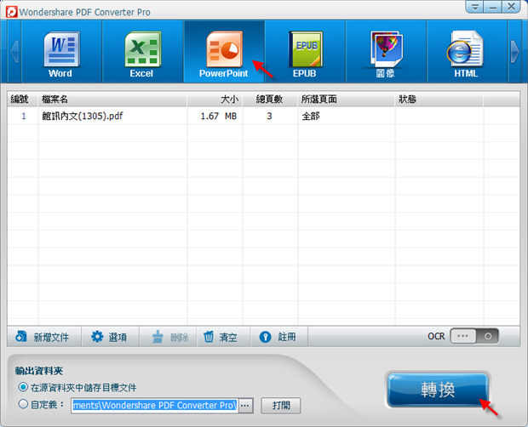
Task: Minimize the PDF Converter window
Action: [x=493, y=7]
